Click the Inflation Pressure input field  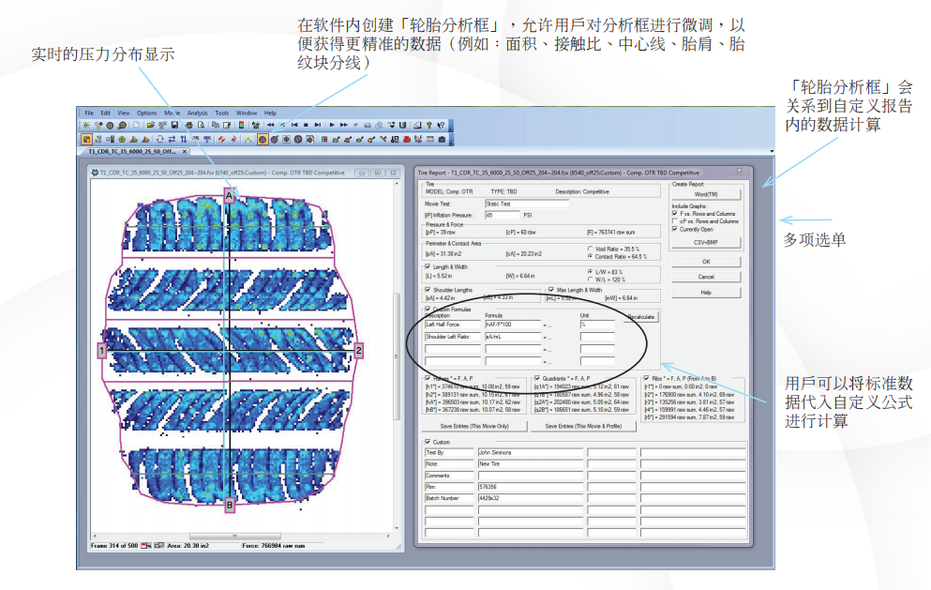[x=502, y=215]
